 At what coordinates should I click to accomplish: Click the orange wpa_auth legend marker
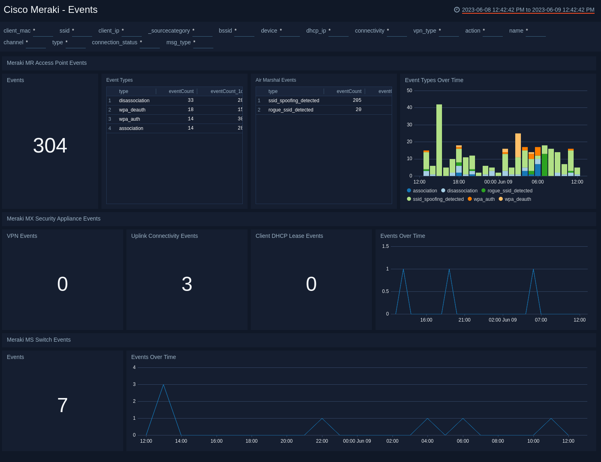pyautogui.click(x=469, y=199)
